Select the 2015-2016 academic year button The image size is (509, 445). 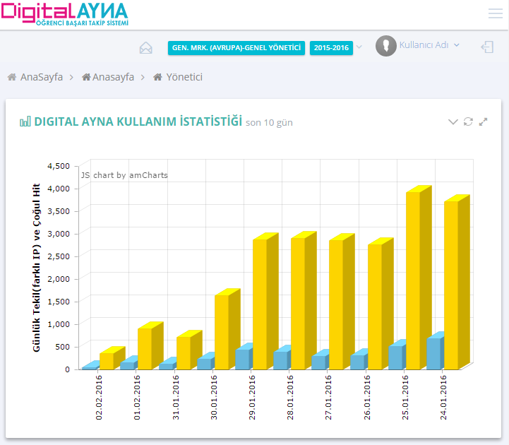click(331, 48)
